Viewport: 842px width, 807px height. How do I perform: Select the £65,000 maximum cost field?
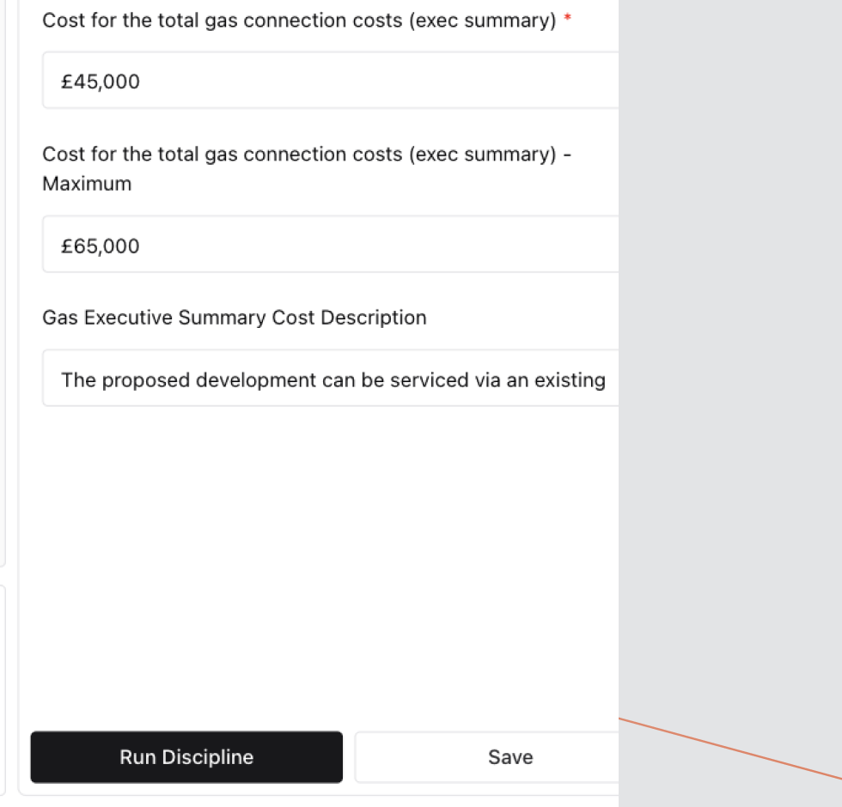(331, 246)
